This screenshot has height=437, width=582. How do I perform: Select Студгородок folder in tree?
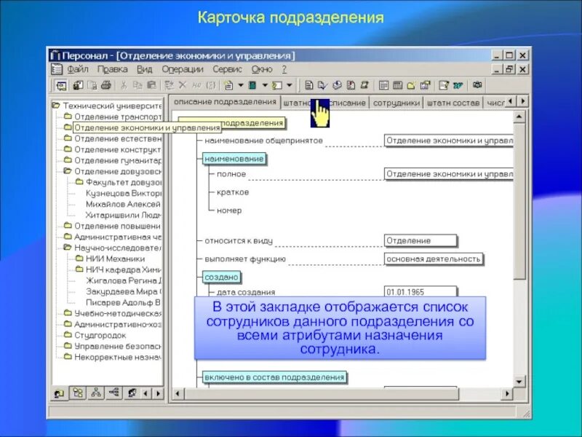pyautogui.click(x=100, y=335)
